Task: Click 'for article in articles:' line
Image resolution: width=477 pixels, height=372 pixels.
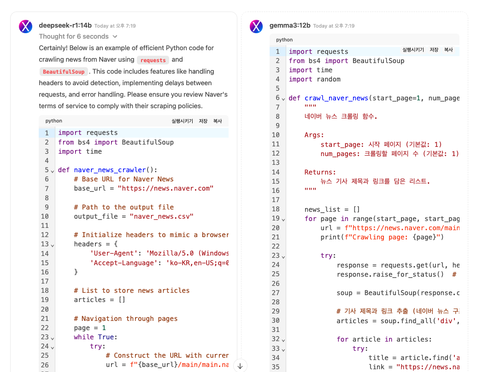Action: pyautogui.click(x=384, y=339)
